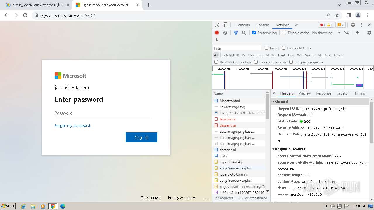Switch to the Elements tab
The image size is (374, 210).
(243, 25)
